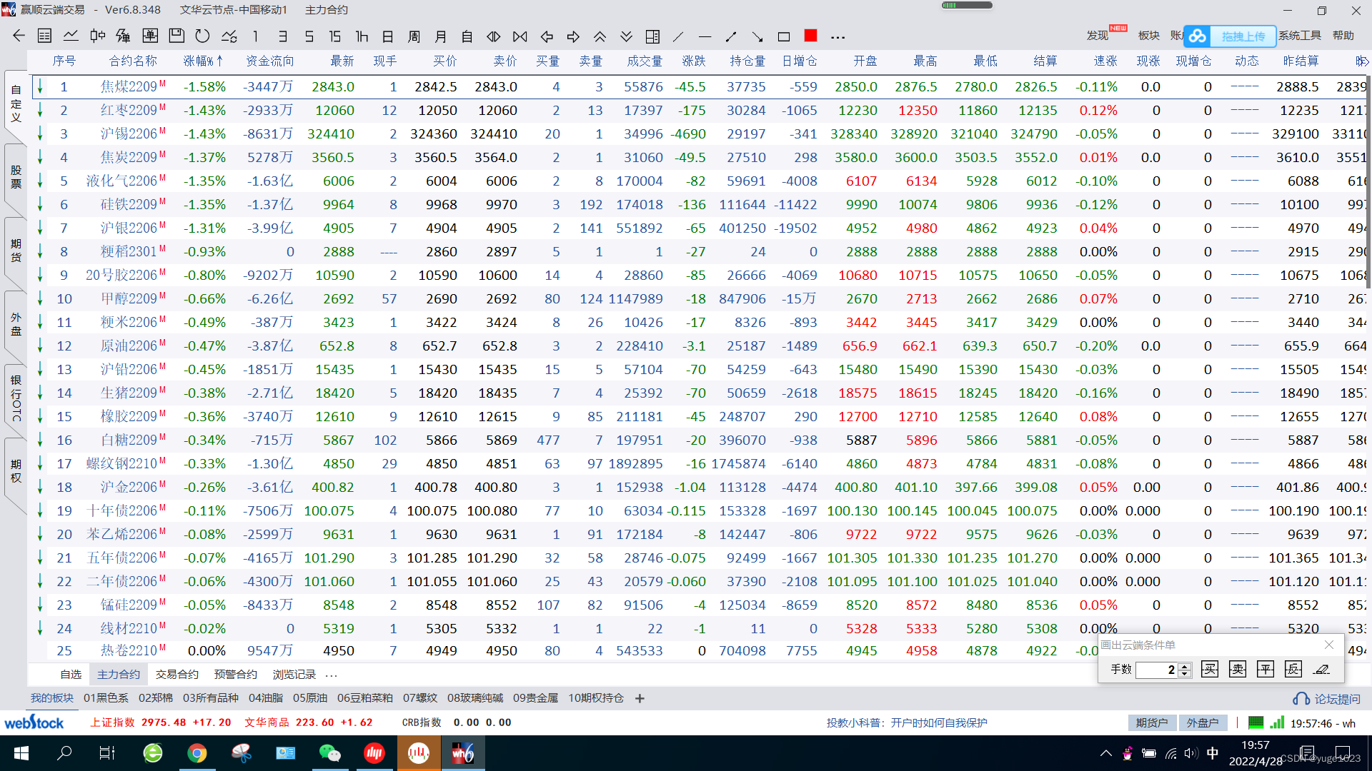Open the 论坛提问 forum link
Viewport: 1372px width, 771px height.
[x=1327, y=699]
